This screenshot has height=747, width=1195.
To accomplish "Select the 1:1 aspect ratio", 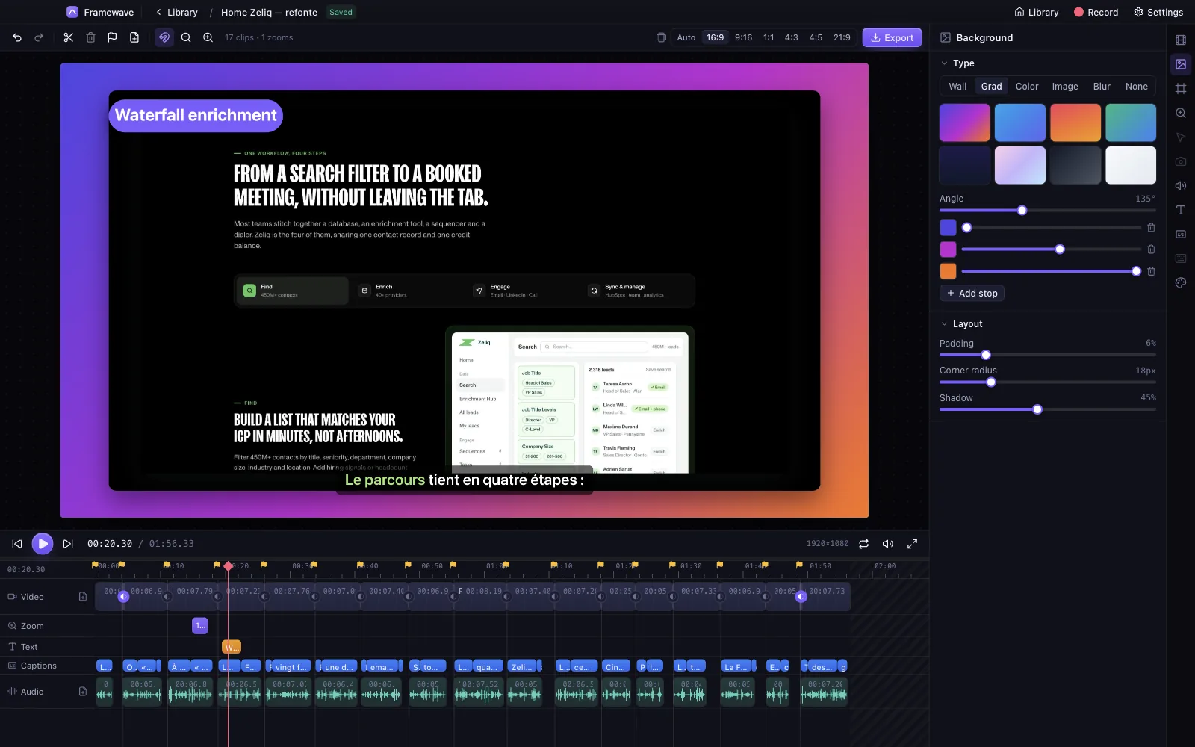I will point(769,37).
